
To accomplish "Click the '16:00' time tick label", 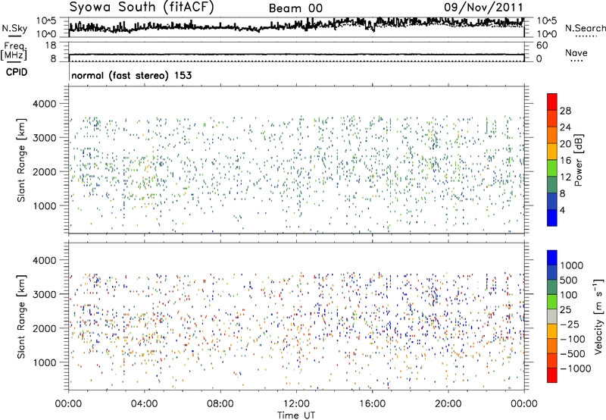I will (372, 404).
